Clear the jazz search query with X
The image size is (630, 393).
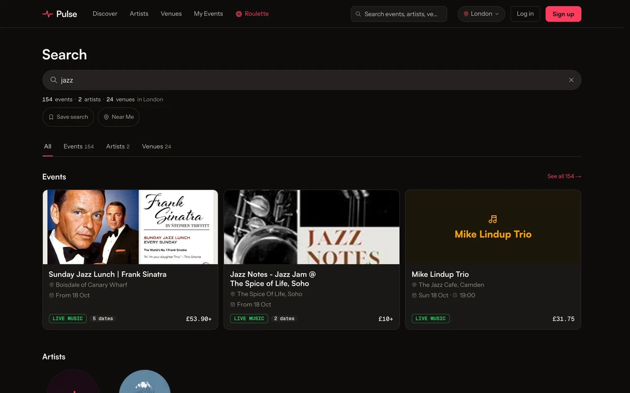coord(571,80)
